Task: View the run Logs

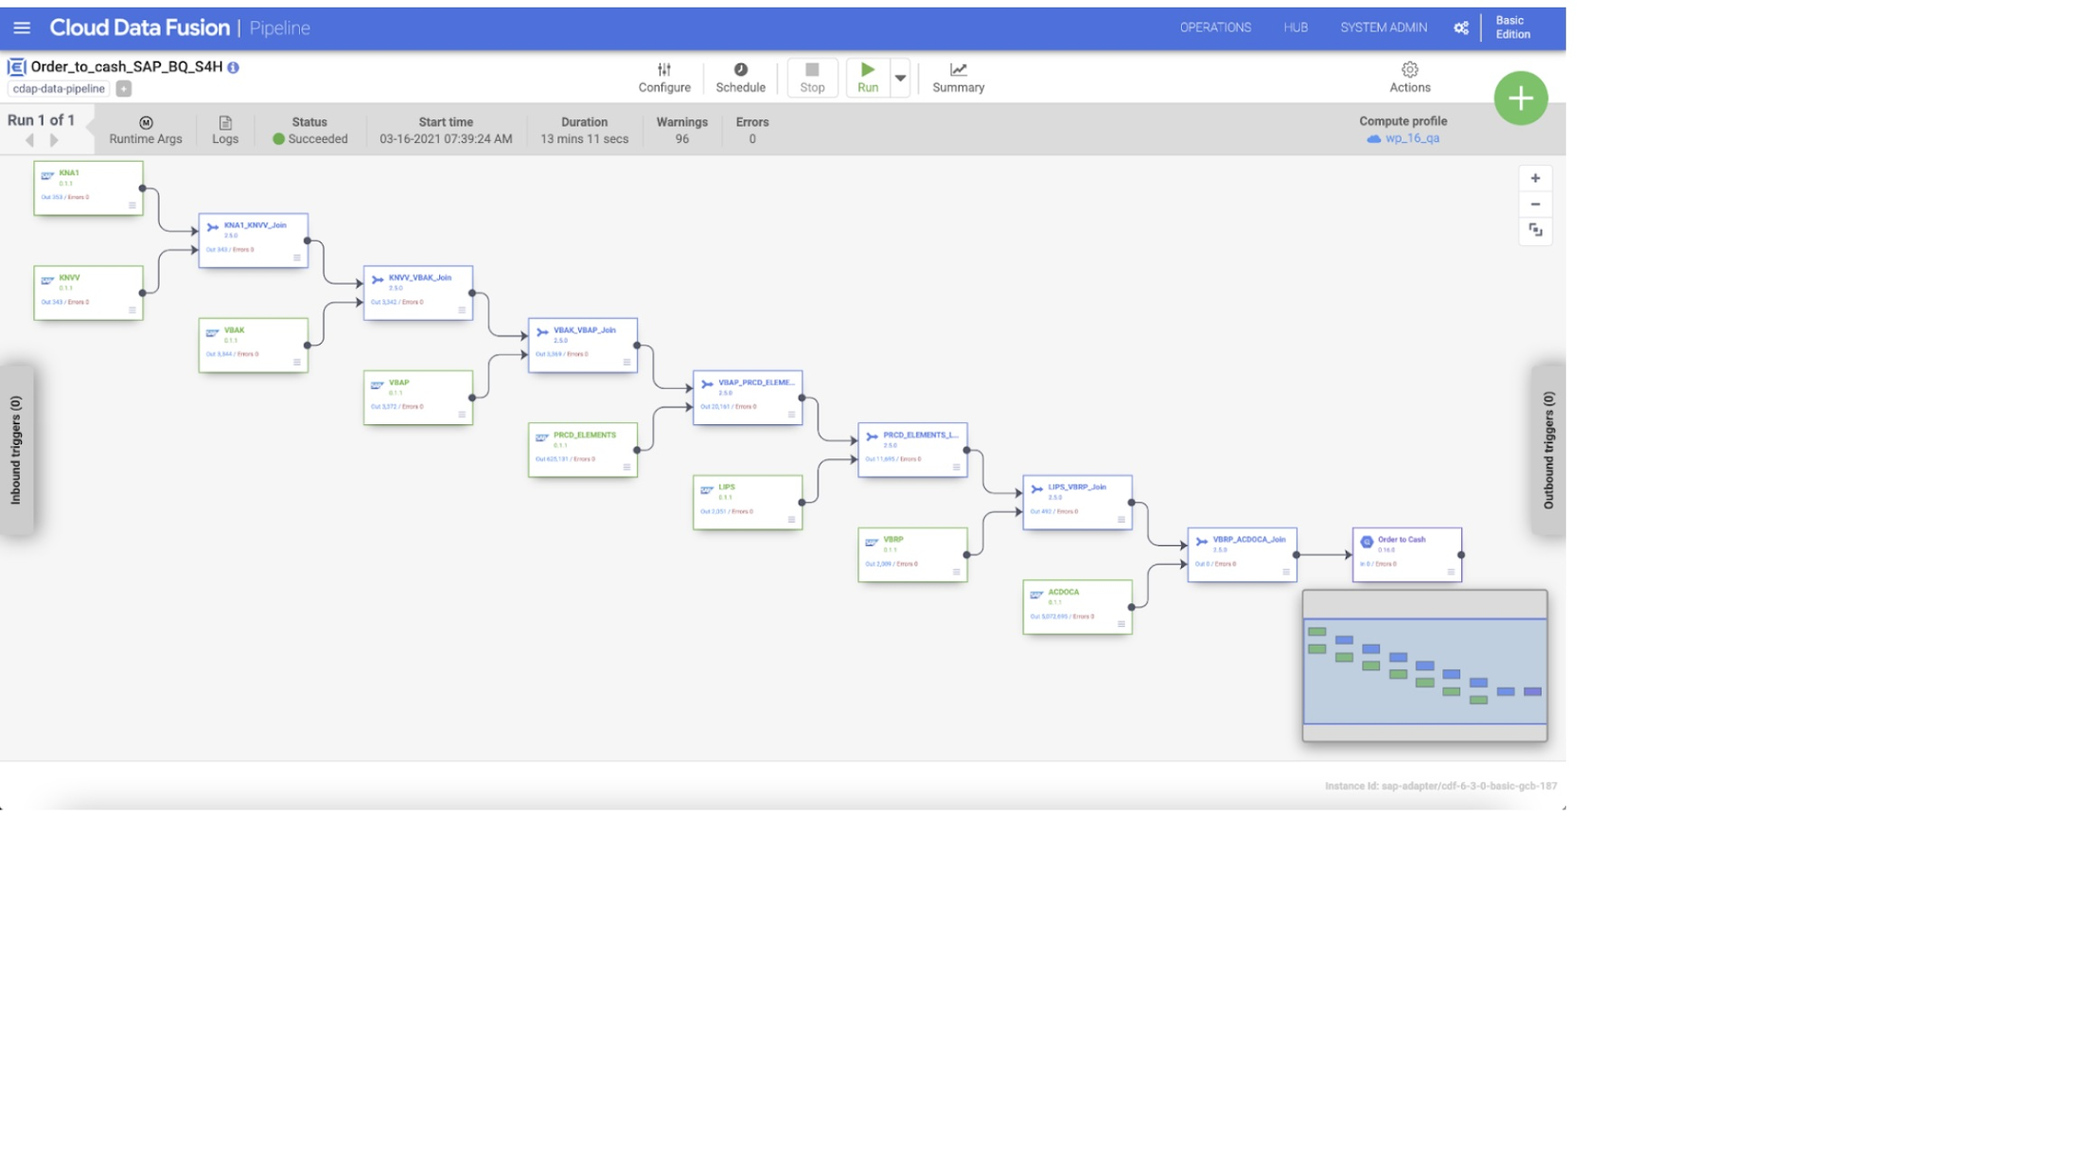Action: point(225,131)
